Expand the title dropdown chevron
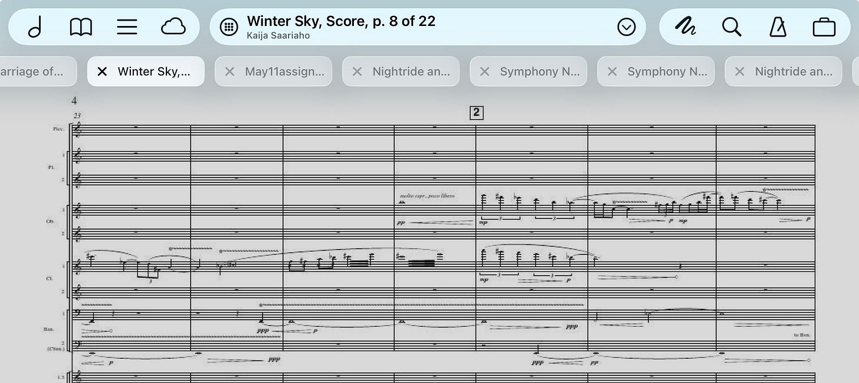 [626, 27]
